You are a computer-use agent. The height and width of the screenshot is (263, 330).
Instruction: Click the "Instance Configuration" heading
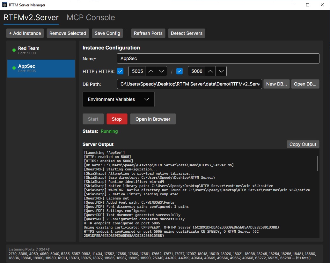click(x=111, y=48)
